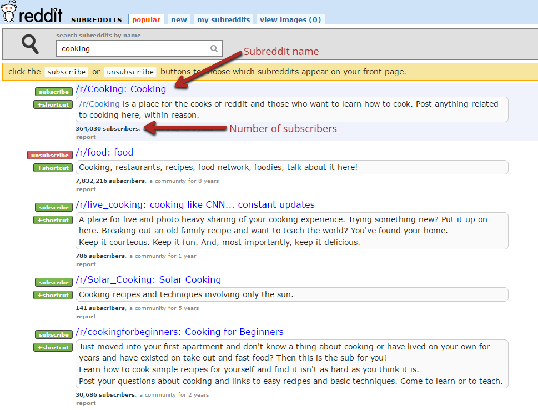Click 'a community for 5 years' text
Viewport: 538px width, 410px height.
[164, 308]
